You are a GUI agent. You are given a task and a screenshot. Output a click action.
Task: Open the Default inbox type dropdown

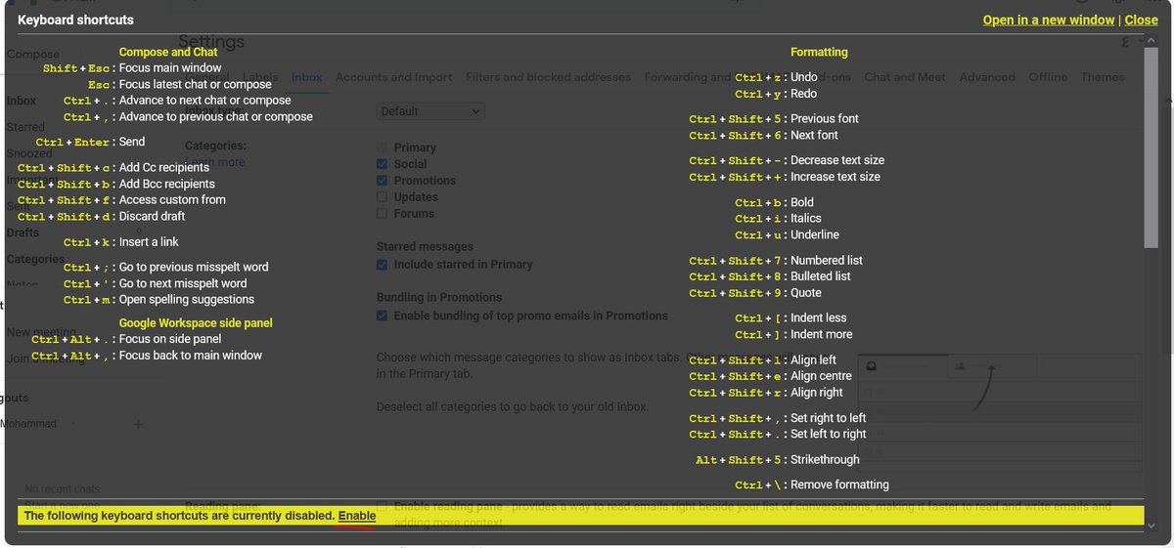coord(430,111)
